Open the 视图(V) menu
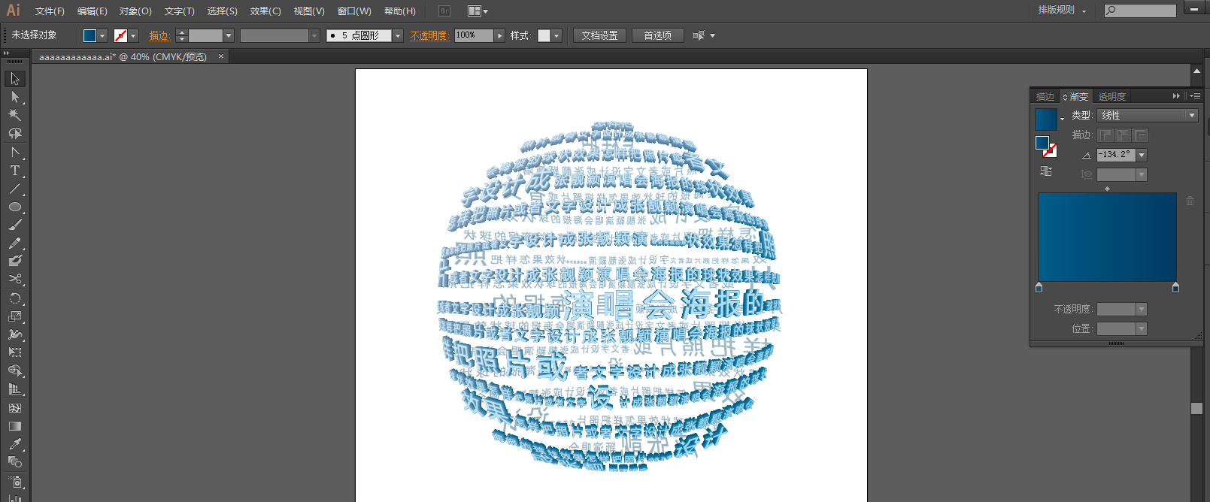This screenshot has width=1210, height=502. point(309,11)
